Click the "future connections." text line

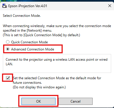pos(27,83)
